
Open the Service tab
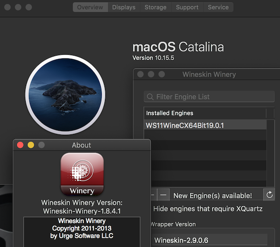click(218, 7)
